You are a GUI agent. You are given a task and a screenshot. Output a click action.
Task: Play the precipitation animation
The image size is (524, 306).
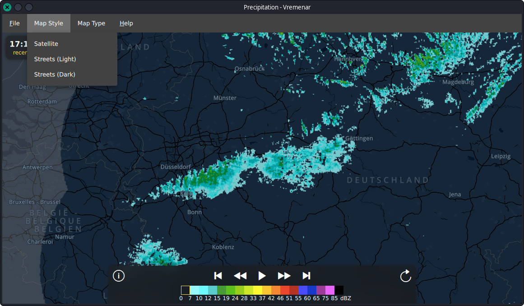pos(262,276)
